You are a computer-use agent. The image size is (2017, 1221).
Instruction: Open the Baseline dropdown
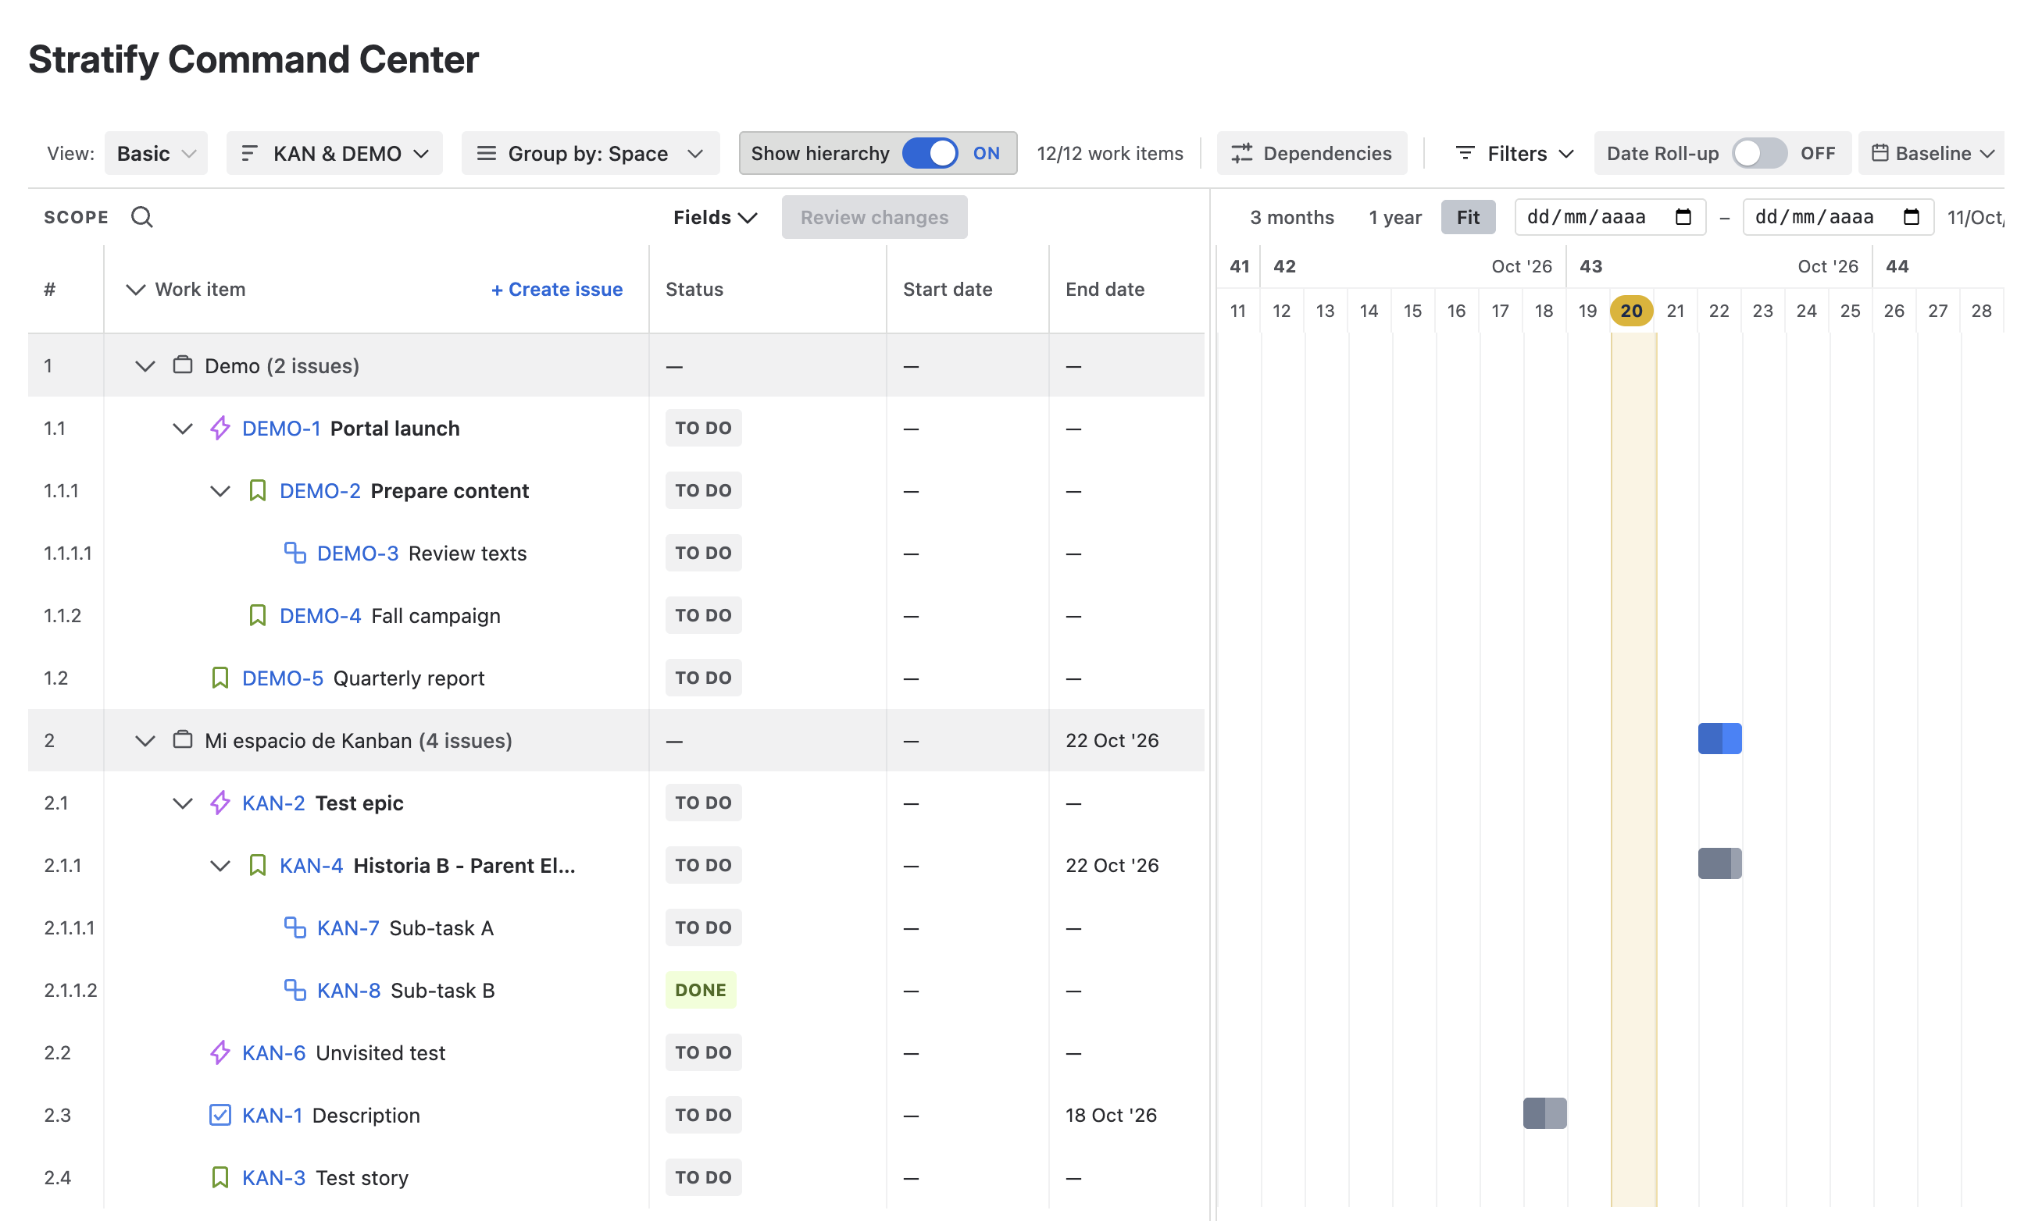[x=1932, y=153]
